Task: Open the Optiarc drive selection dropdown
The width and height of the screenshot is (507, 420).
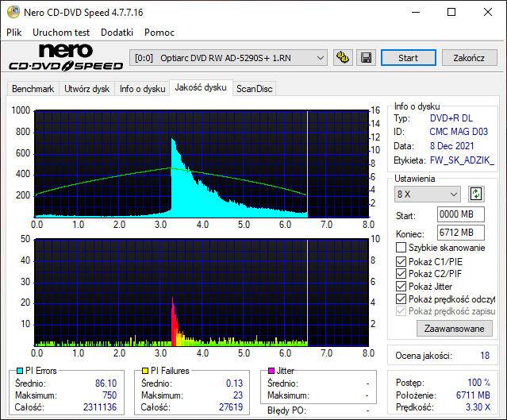Action: [229, 58]
